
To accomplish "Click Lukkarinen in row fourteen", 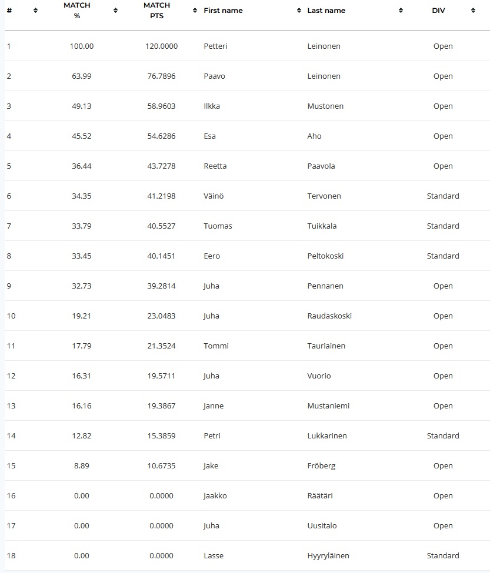I will 327,435.
